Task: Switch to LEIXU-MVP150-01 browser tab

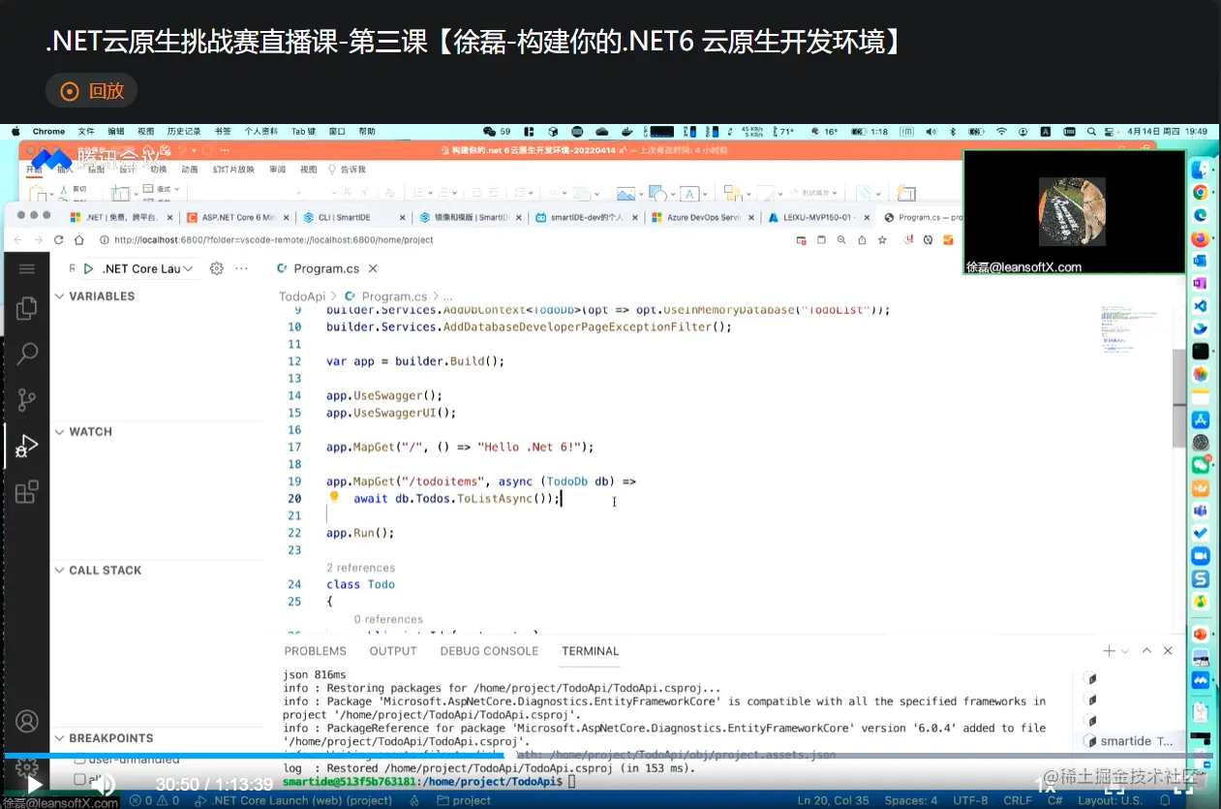Action: click(x=816, y=217)
